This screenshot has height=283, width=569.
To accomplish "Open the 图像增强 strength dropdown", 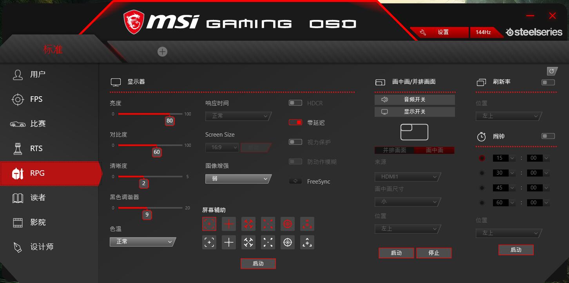I will [237, 178].
